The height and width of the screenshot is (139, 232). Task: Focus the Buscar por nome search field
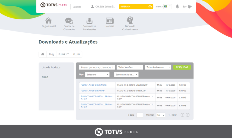97,67
